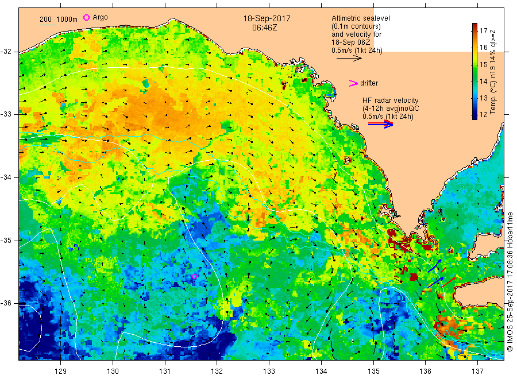This screenshot has height=379, width=517.
Task: Click the 'Temp. (°C) n19 14% ql>=2' label
Action: [x=493, y=72]
